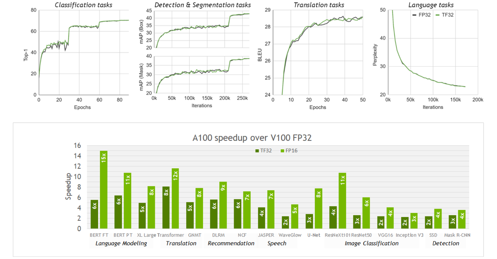Select the 2x TF32 bar for WaveGlow

tap(285, 222)
